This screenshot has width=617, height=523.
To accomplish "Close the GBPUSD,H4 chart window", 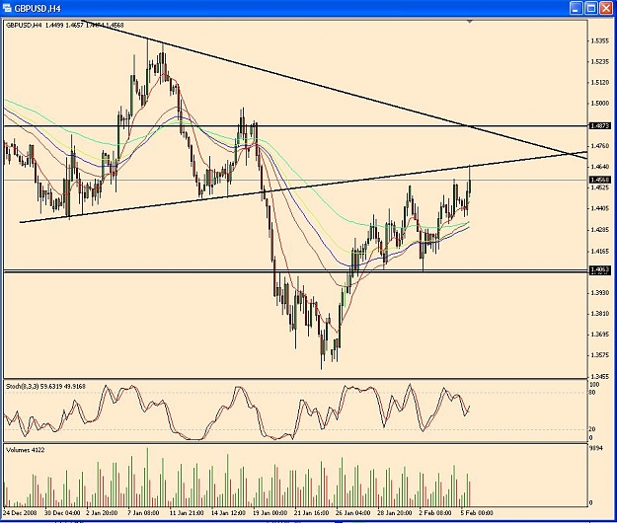I will pyautogui.click(x=605, y=8).
